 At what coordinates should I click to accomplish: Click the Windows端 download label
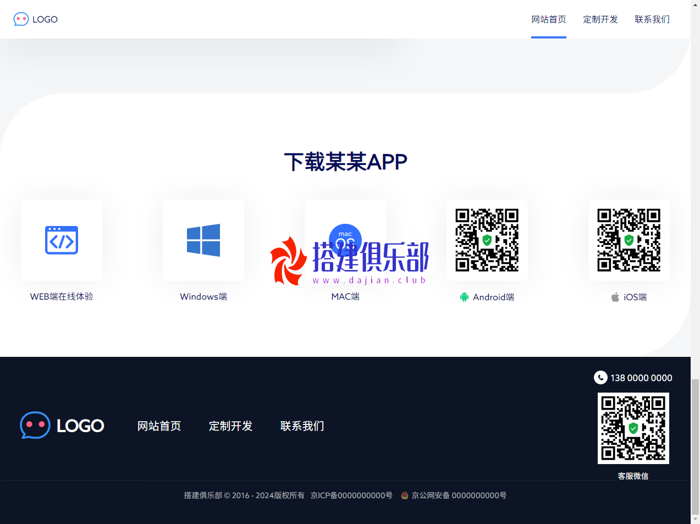point(203,296)
